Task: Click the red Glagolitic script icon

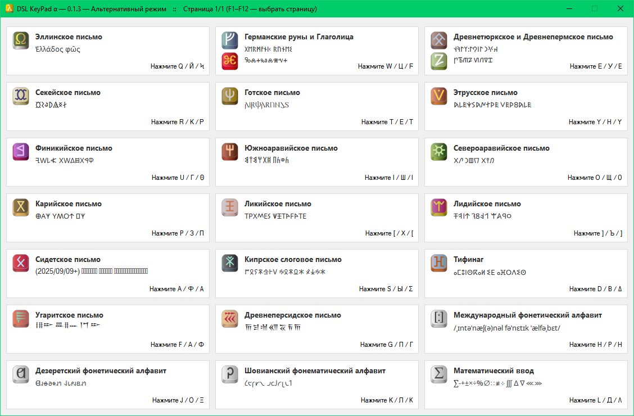Action: 230,61
